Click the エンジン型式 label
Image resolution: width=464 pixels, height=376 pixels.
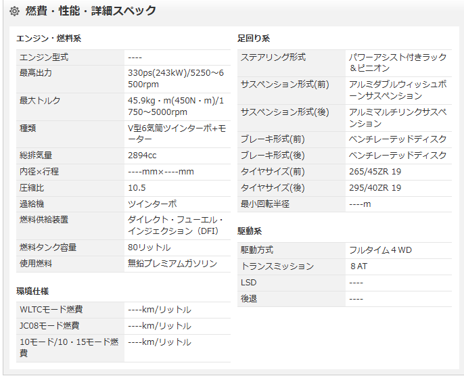(44, 57)
